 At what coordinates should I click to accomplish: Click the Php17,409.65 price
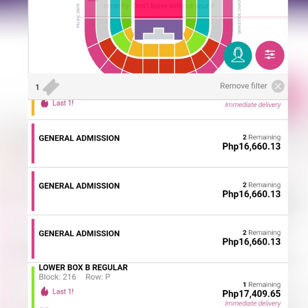tap(252, 293)
